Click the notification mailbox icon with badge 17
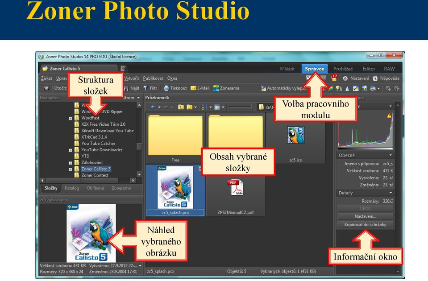 334,78
